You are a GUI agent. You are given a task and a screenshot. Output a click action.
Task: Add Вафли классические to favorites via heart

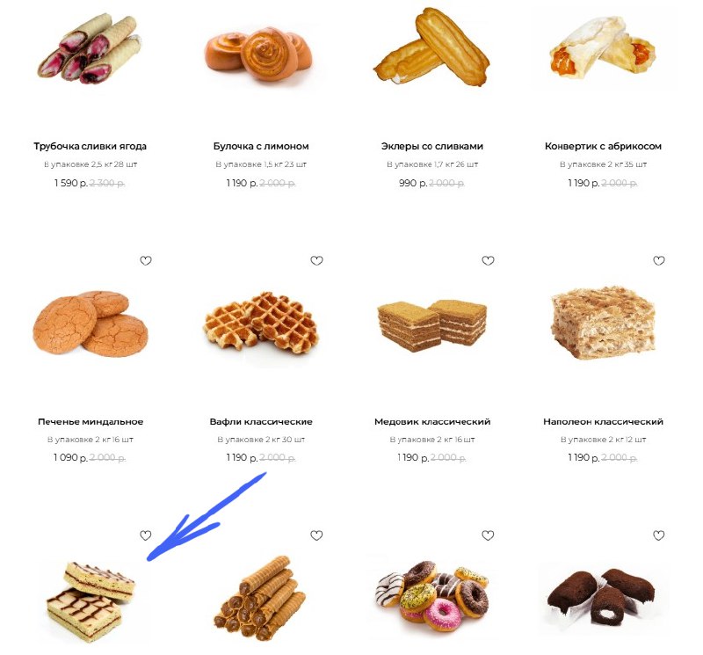[316, 260]
